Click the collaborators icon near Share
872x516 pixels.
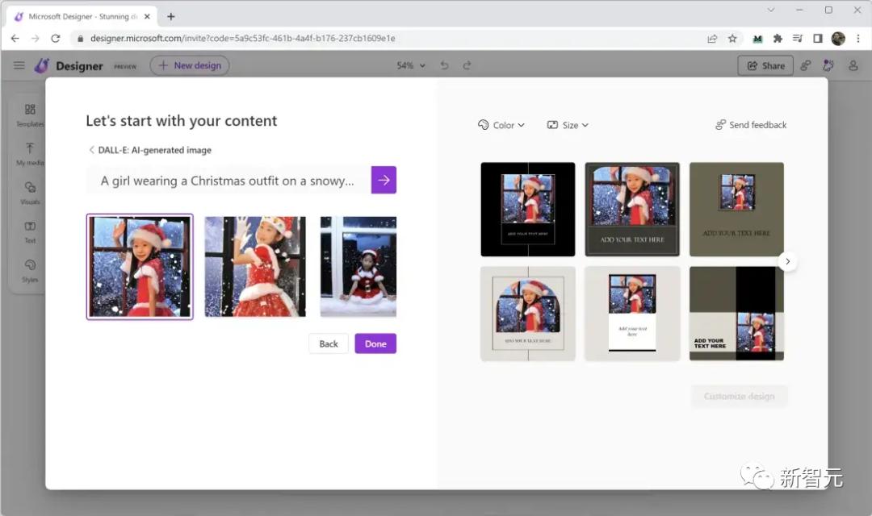coord(828,65)
